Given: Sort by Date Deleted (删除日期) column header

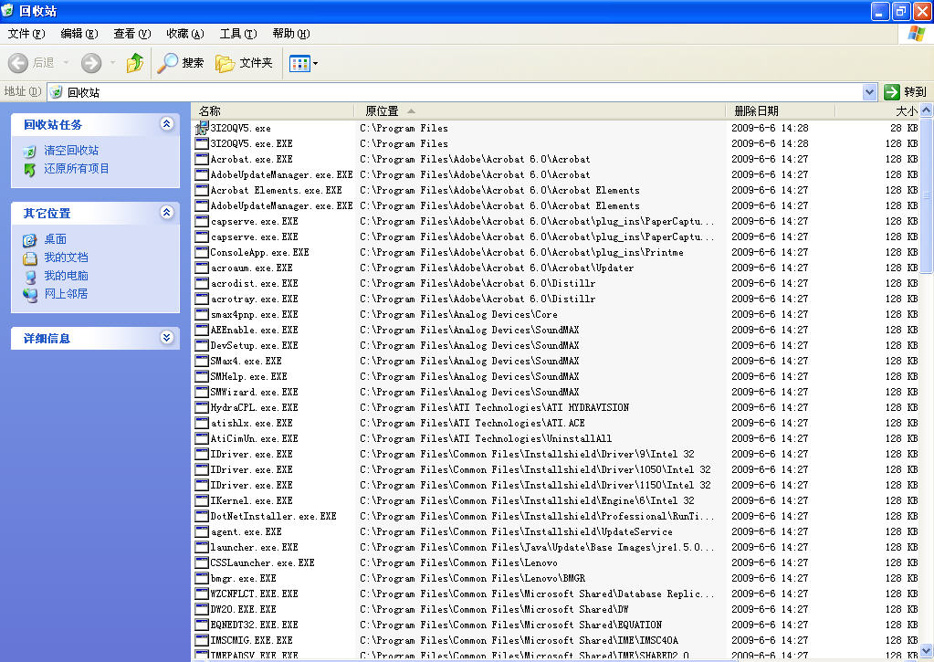Looking at the screenshot, I should (x=781, y=110).
